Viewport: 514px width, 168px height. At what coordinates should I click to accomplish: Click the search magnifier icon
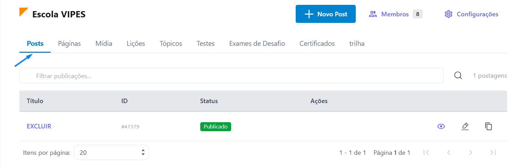458,75
